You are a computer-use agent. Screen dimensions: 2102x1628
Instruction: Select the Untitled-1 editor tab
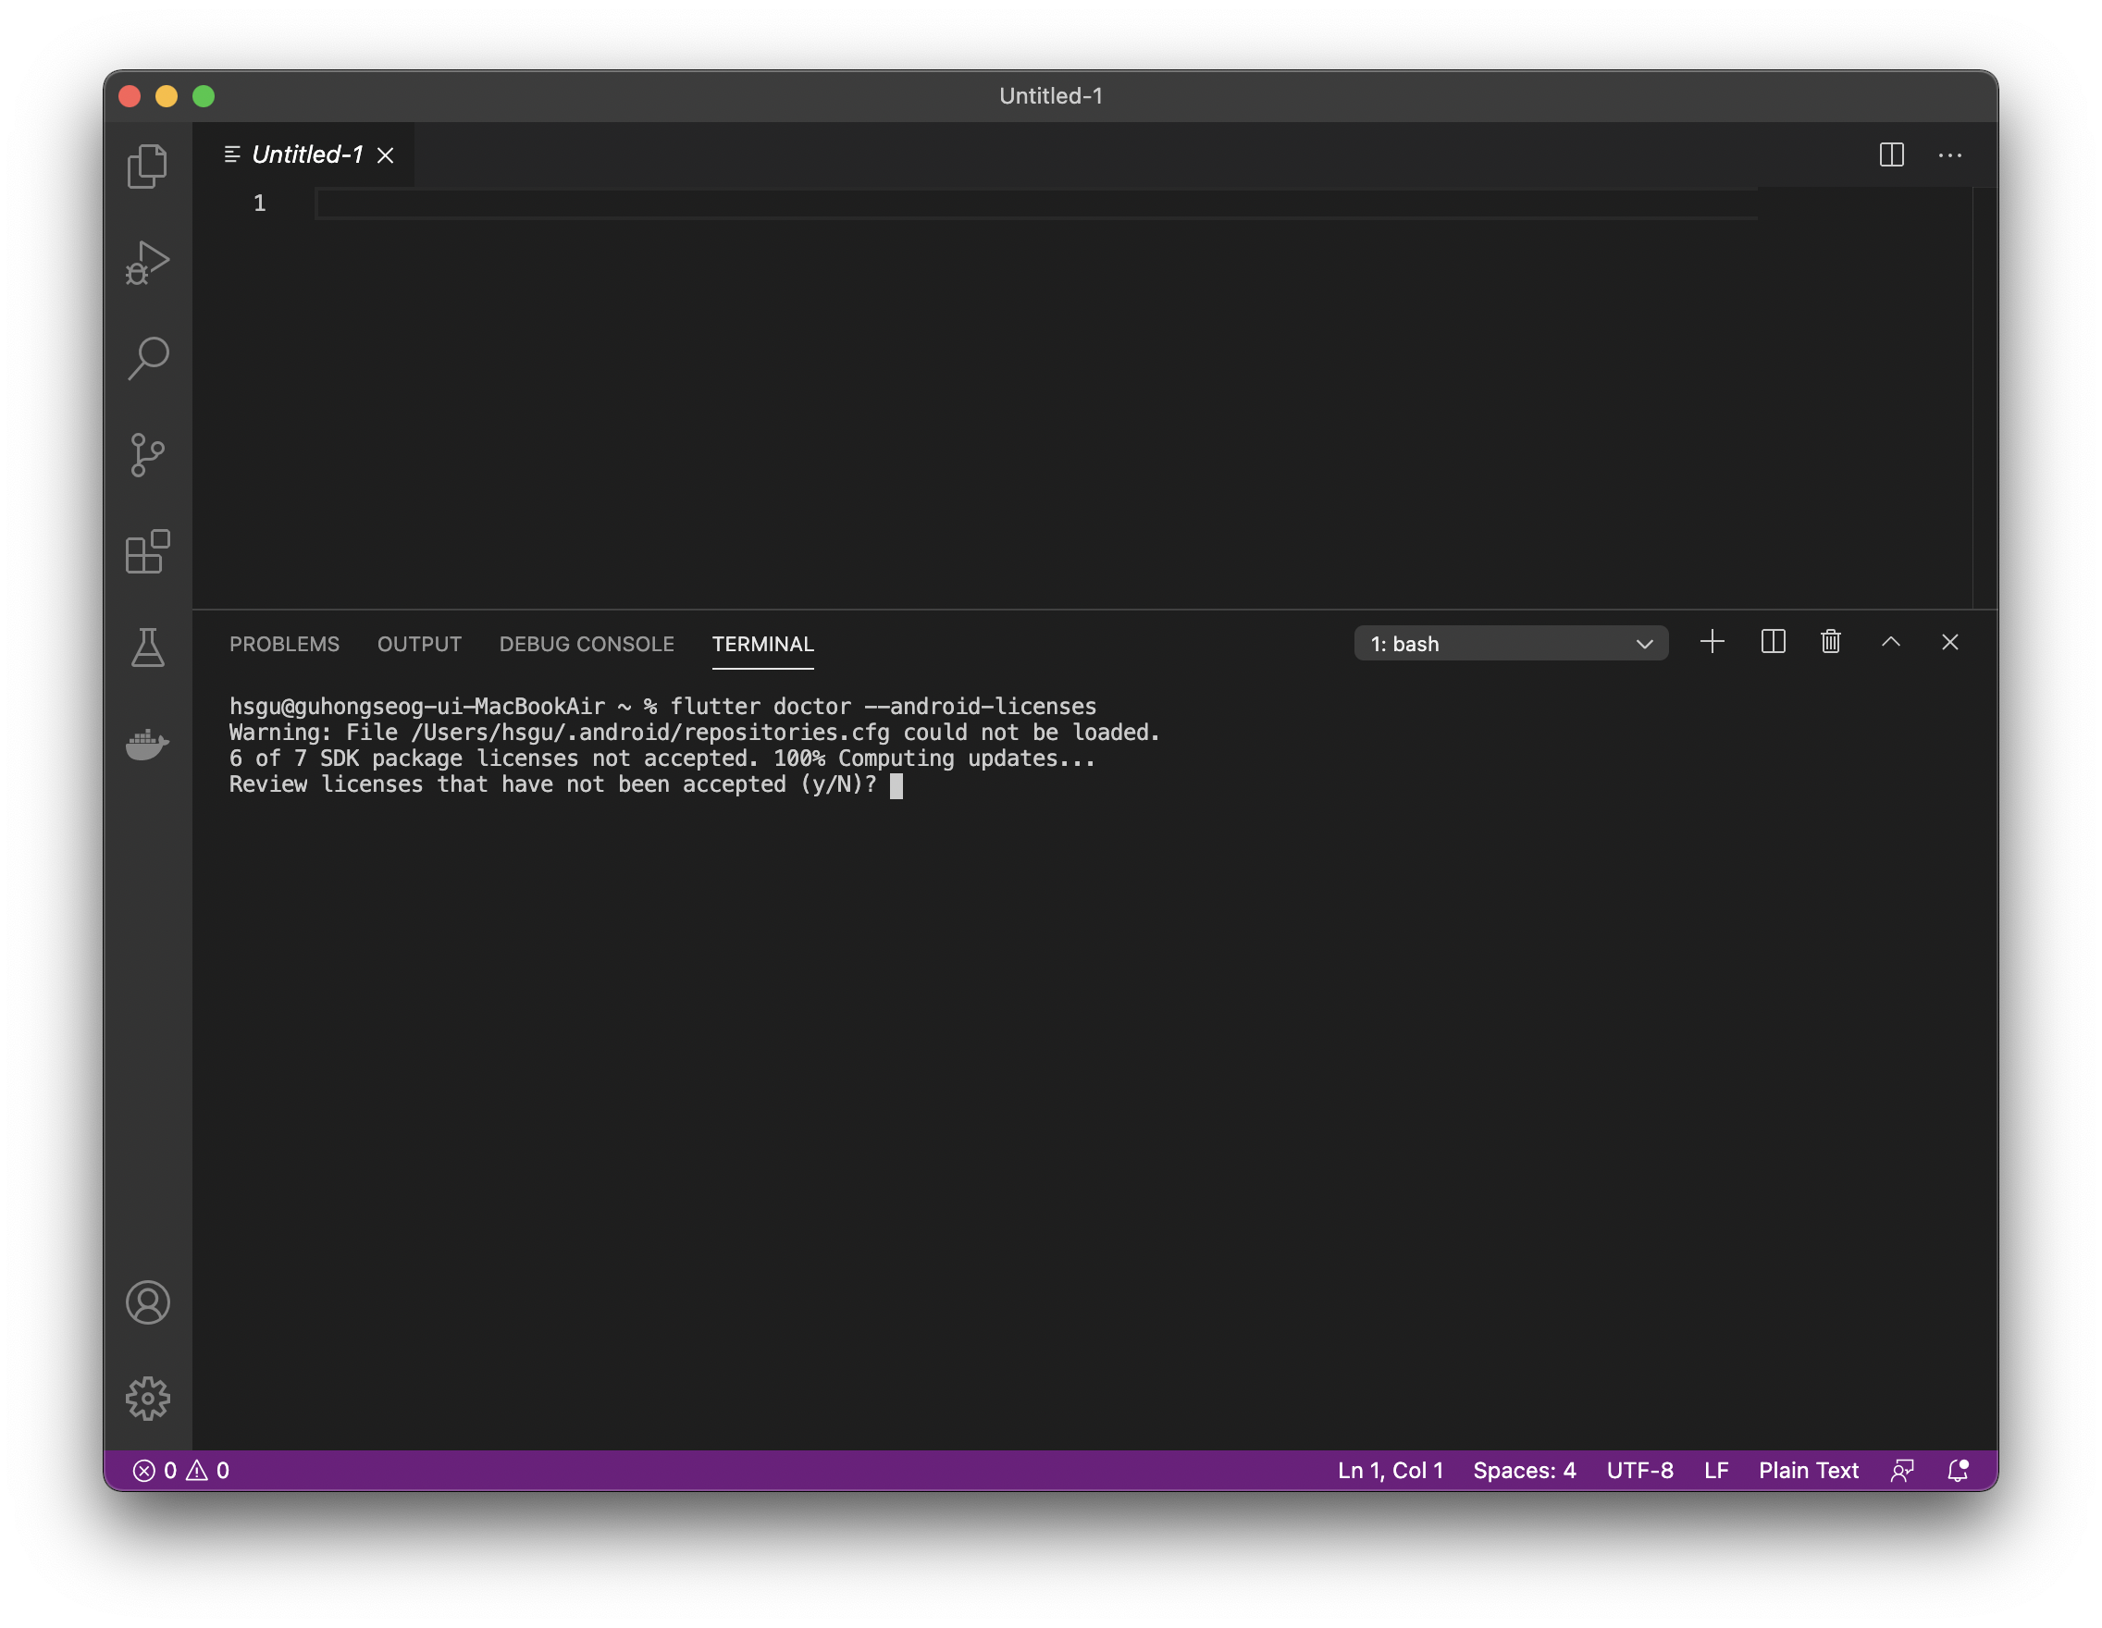[306, 154]
